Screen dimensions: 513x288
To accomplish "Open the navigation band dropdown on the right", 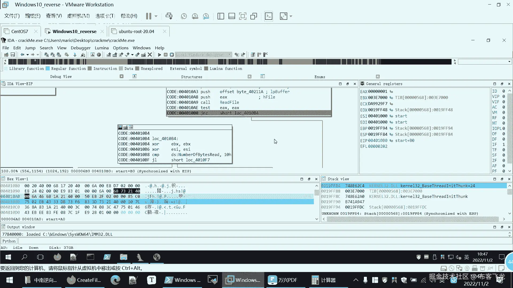I will [x=509, y=62].
